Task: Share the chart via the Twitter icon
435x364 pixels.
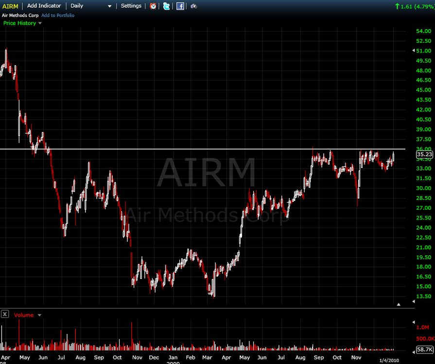Action: tap(166, 6)
